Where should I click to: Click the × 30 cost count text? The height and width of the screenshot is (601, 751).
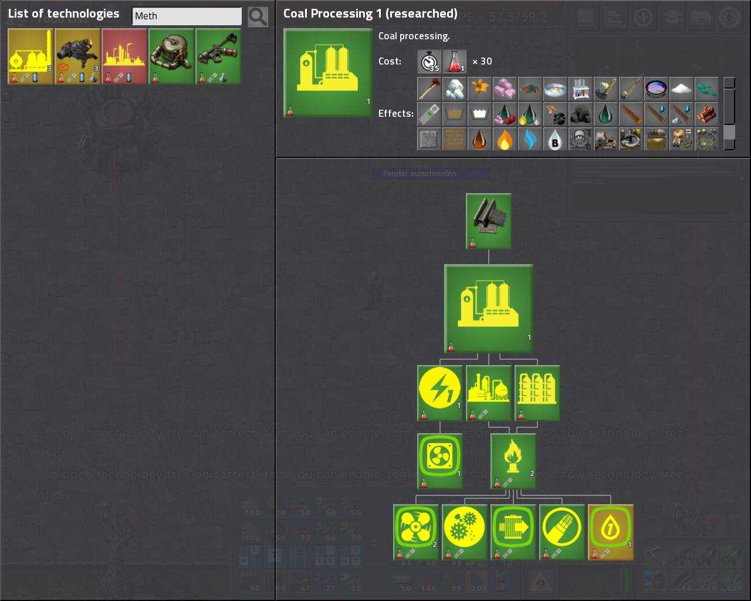click(x=482, y=61)
